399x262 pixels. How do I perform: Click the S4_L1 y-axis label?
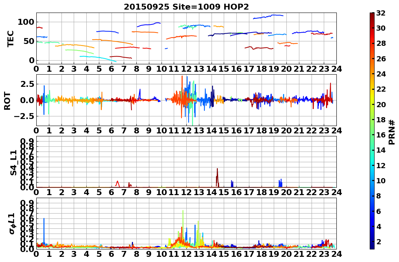pyautogui.click(x=13, y=163)
